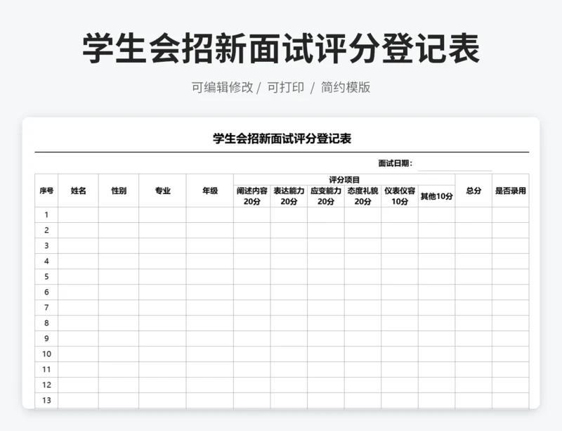Image resolution: width=562 pixels, height=431 pixels.
Task: Click the blank field after 面试日期
Action: 455,165
